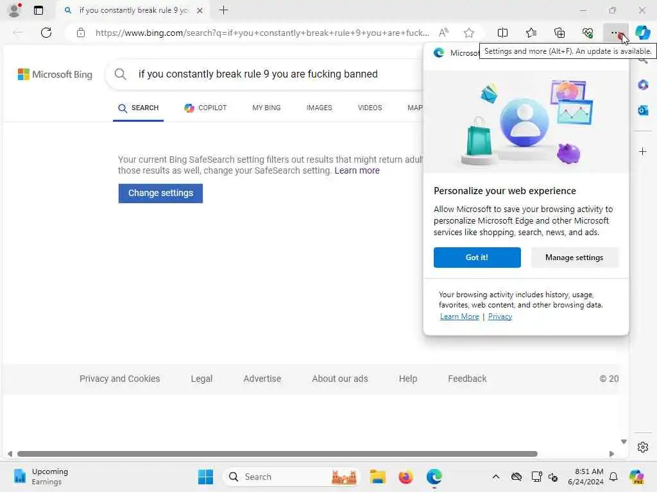
Task: Open Upcoming Earnings taskbar widget
Action: tap(41, 477)
